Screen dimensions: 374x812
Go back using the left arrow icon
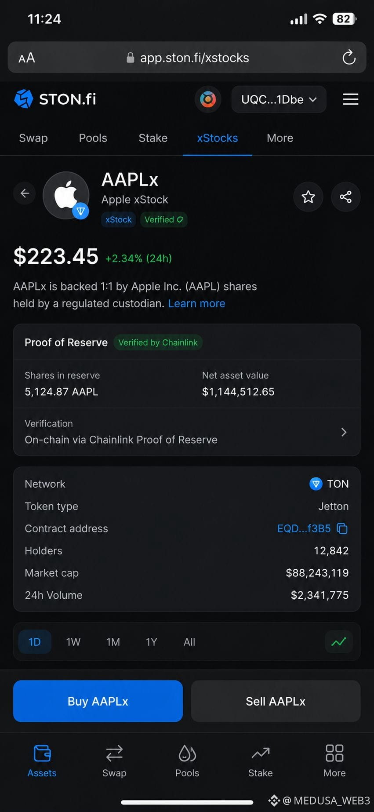point(25,193)
